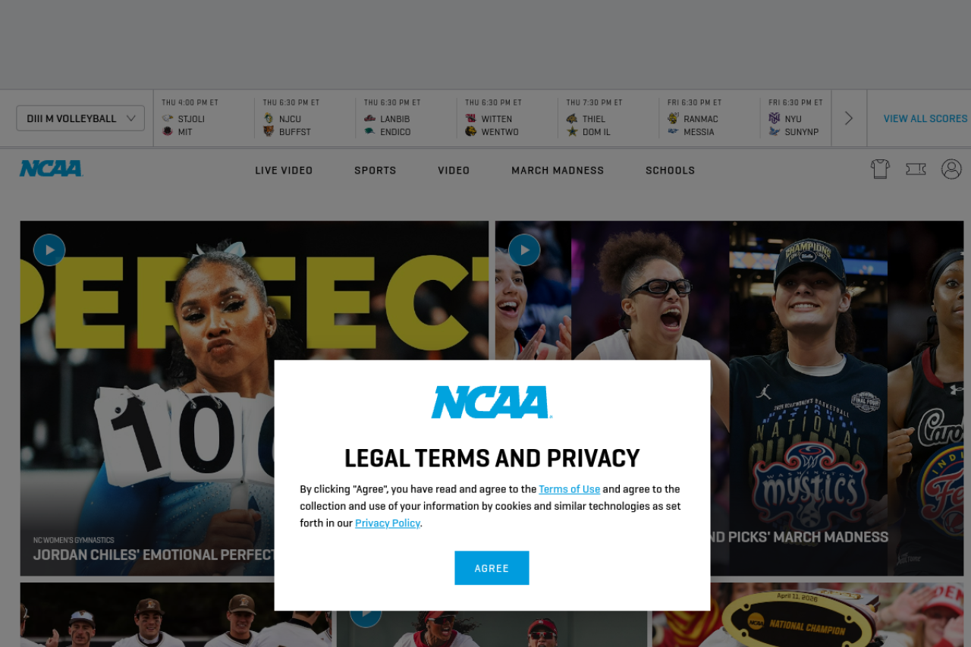
Task: Open the March Madness menu item
Action: point(558,170)
